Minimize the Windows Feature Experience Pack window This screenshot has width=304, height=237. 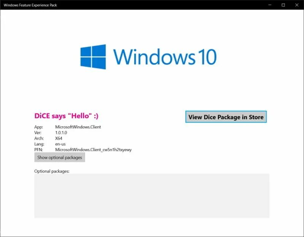[x=270, y=5]
